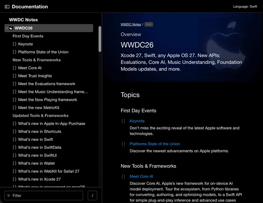Click the slash shortcut button beside Filter
Image resolution: width=263 pixels, height=203 pixels.
click(92, 196)
